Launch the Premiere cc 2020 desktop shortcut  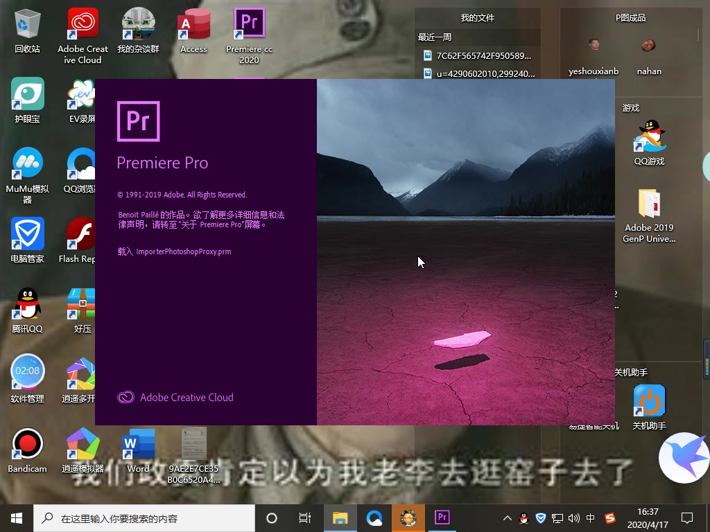(x=248, y=23)
